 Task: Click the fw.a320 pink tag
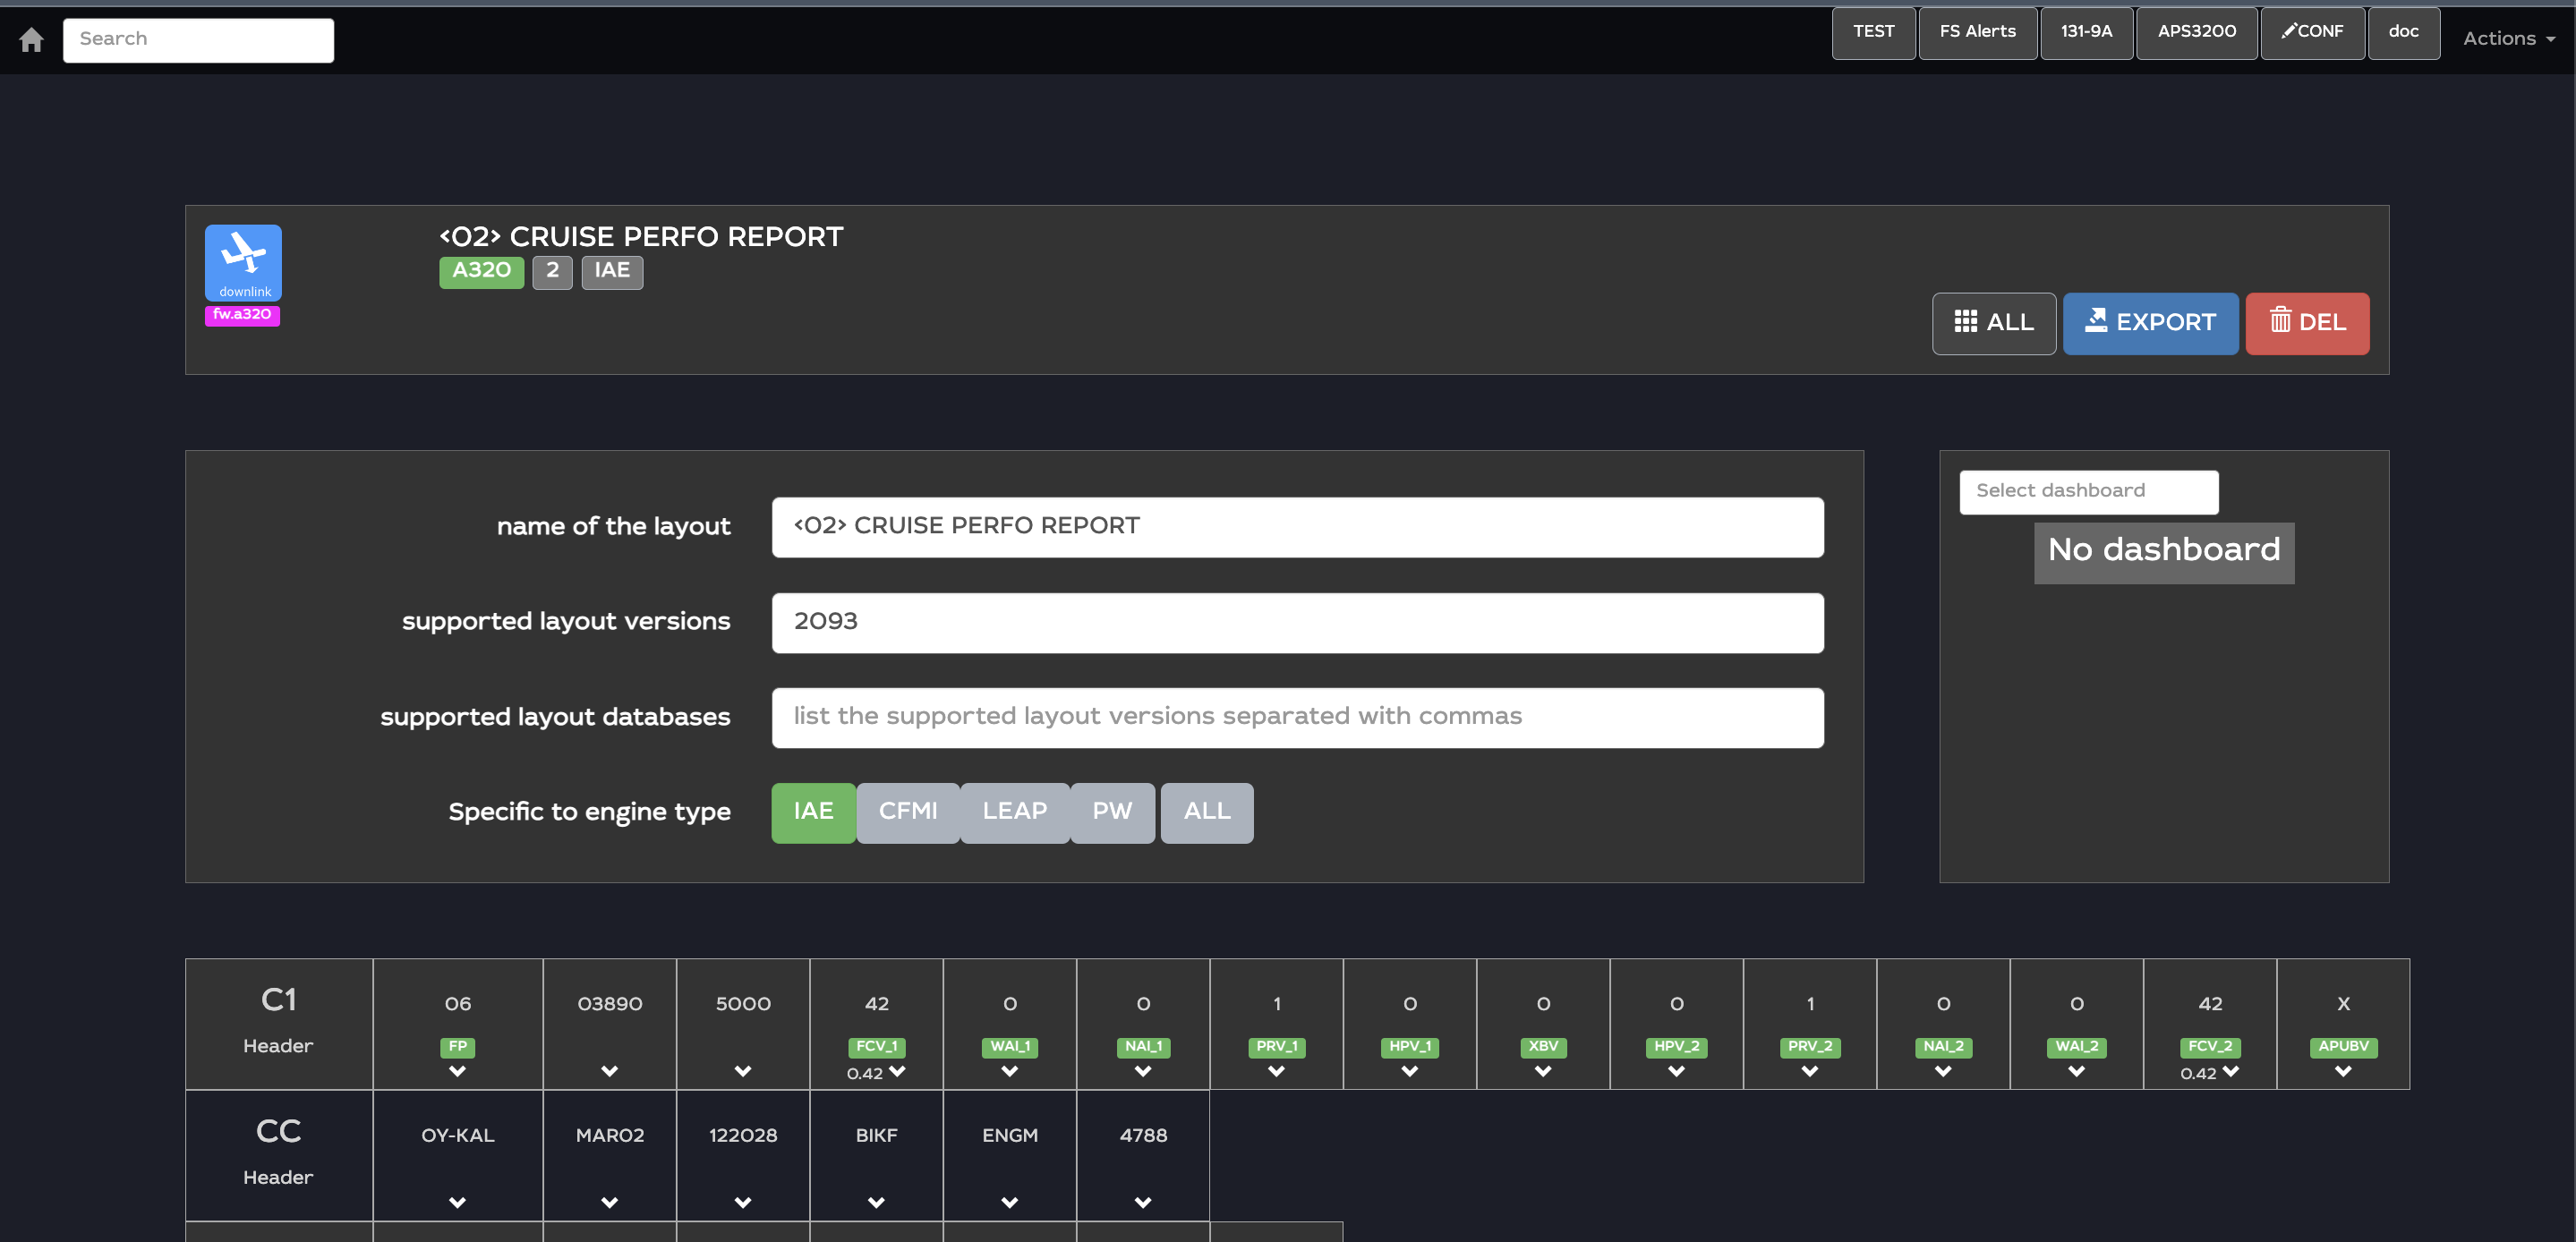tap(242, 315)
